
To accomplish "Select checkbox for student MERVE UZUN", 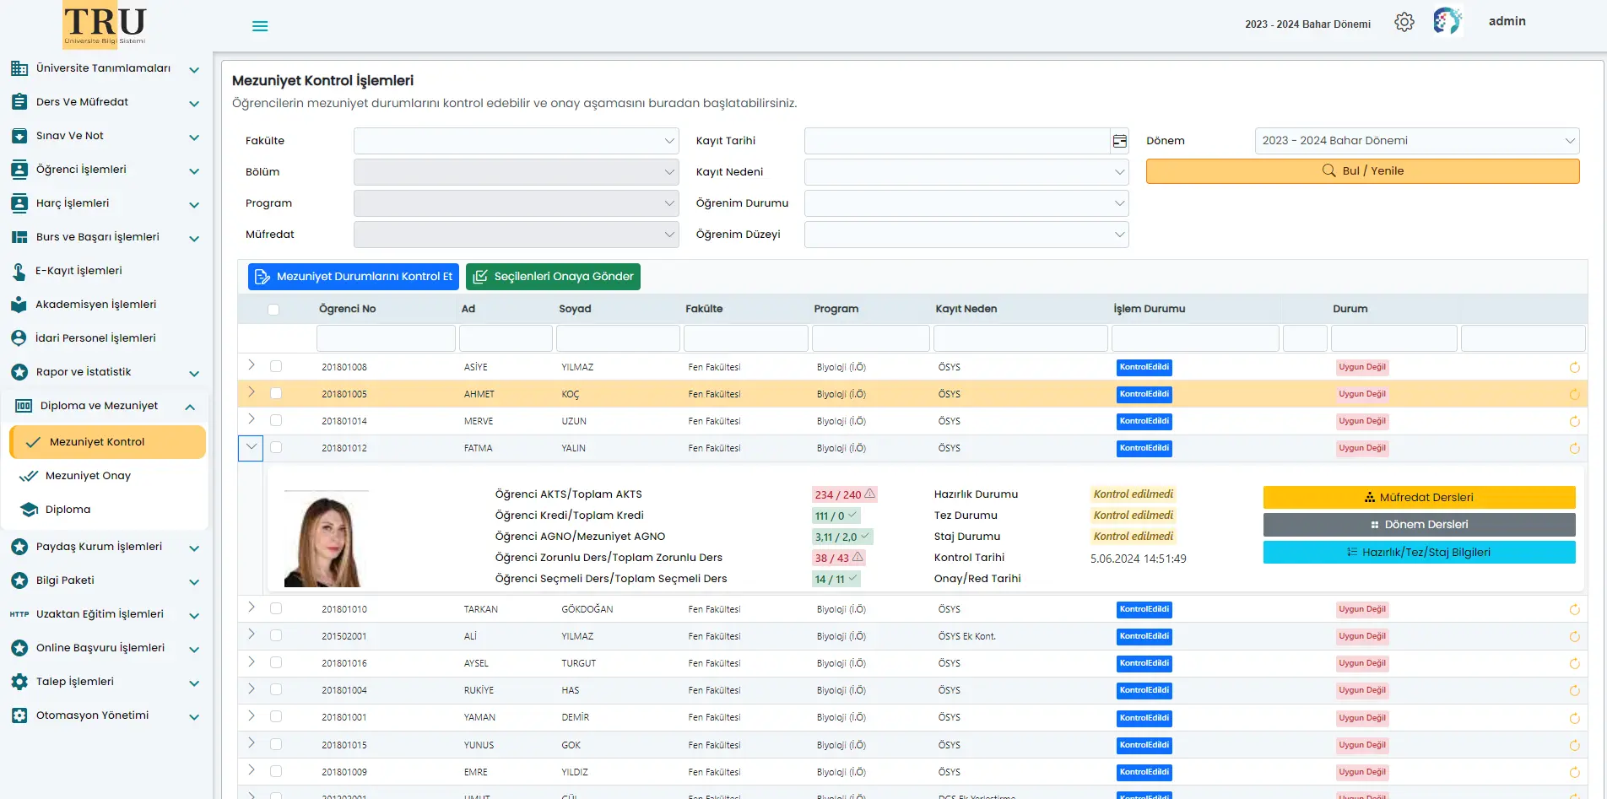I will tap(276, 421).
